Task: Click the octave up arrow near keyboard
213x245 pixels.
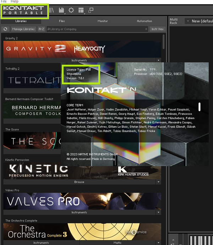Action: click(x=173, y=240)
